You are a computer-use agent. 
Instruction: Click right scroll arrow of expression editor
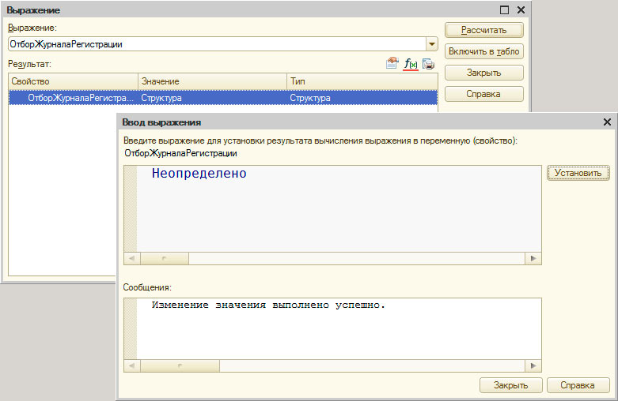(533, 258)
